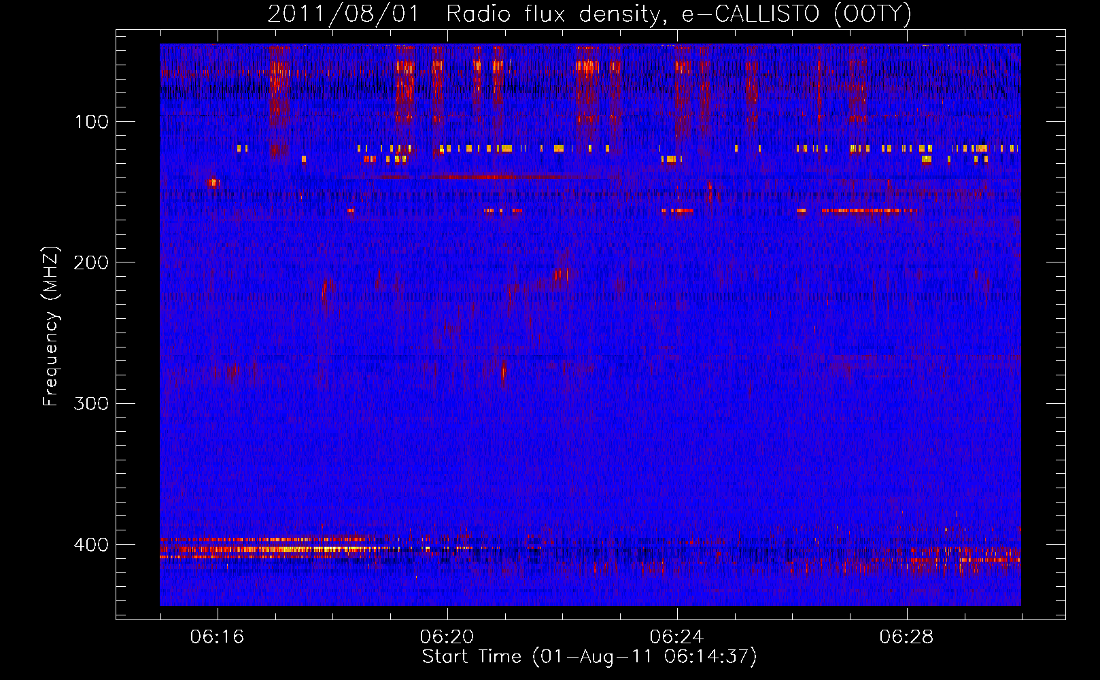Screen dimensions: 1100x680
Task: Click the 'Start Time (01-Aug-11 06:14:37)' label
Action: (x=589, y=657)
